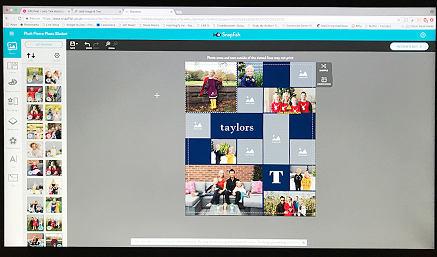Select the Photos panel icon
437x257 pixels.
coord(12,47)
